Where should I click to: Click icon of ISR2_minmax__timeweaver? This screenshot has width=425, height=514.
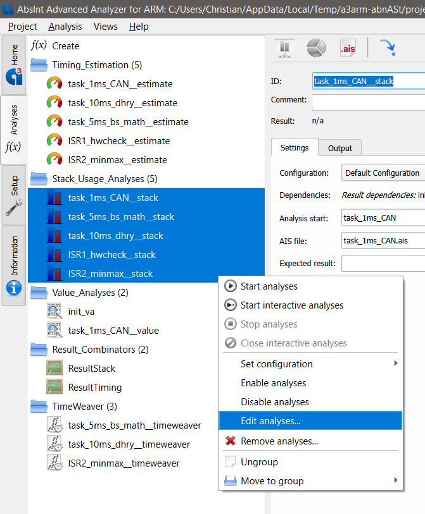point(54,463)
